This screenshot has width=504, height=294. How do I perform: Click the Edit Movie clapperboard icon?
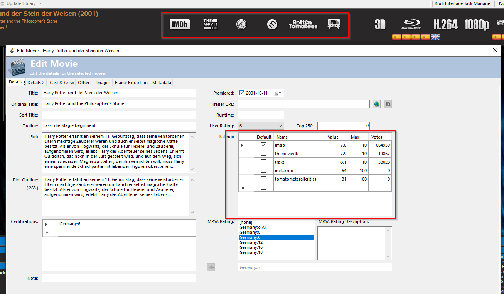[x=17, y=67]
